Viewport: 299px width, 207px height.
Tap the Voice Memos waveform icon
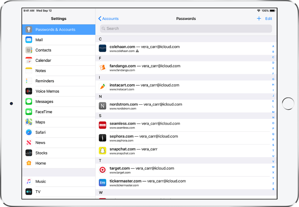29,91
